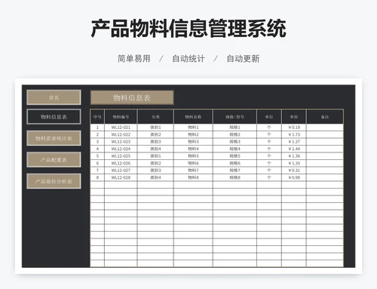
Task: Go to the 产品配置表 sidebar button
Action: coord(54,160)
